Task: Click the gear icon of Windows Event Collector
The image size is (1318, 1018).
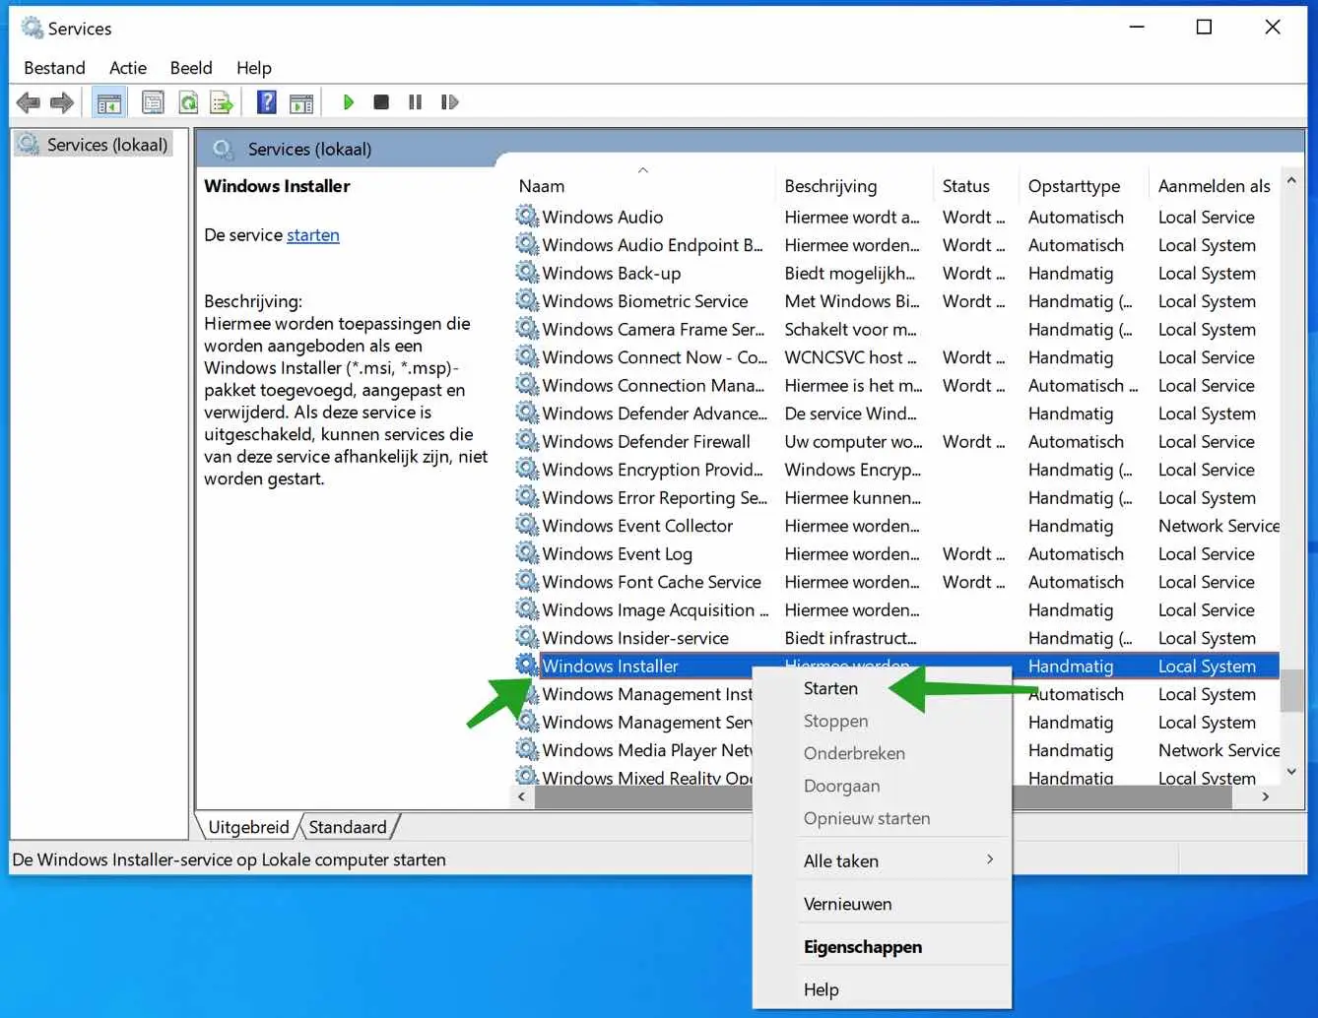Action: [x=527, y=525]
